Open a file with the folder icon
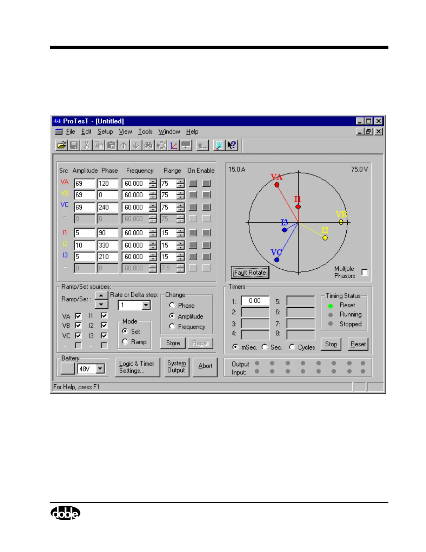Viewport: 426px width, 552px height. pos(62,145)
